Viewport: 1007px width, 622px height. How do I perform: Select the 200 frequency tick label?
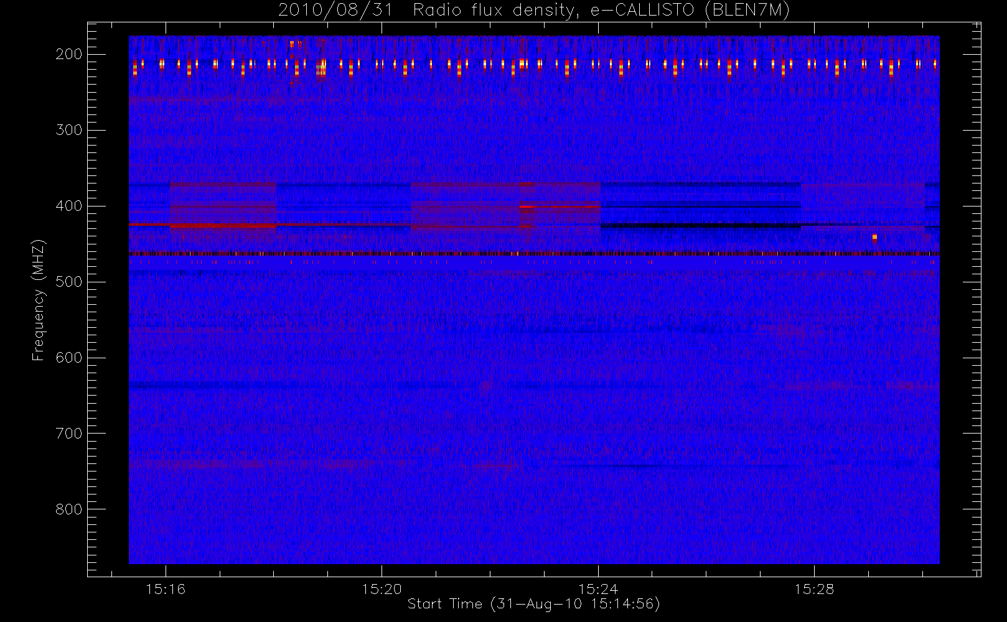coord(68,54)
